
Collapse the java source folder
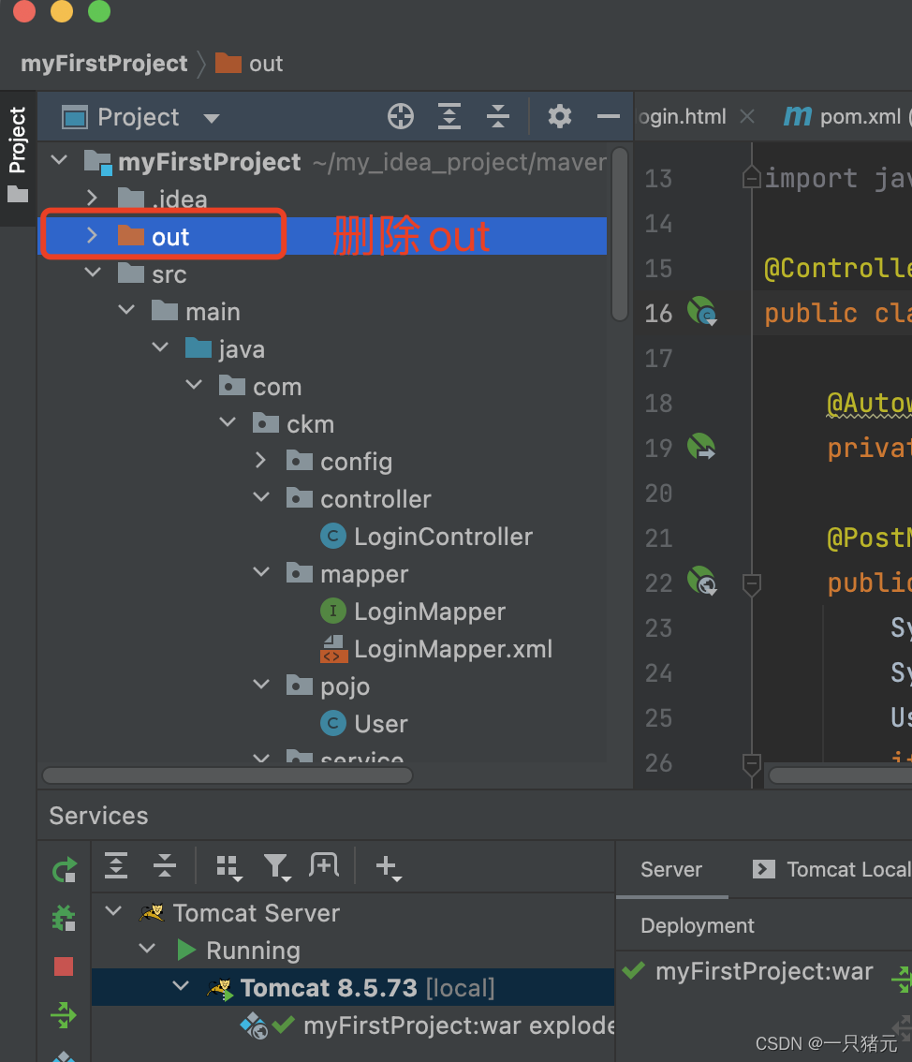point(160,347)
